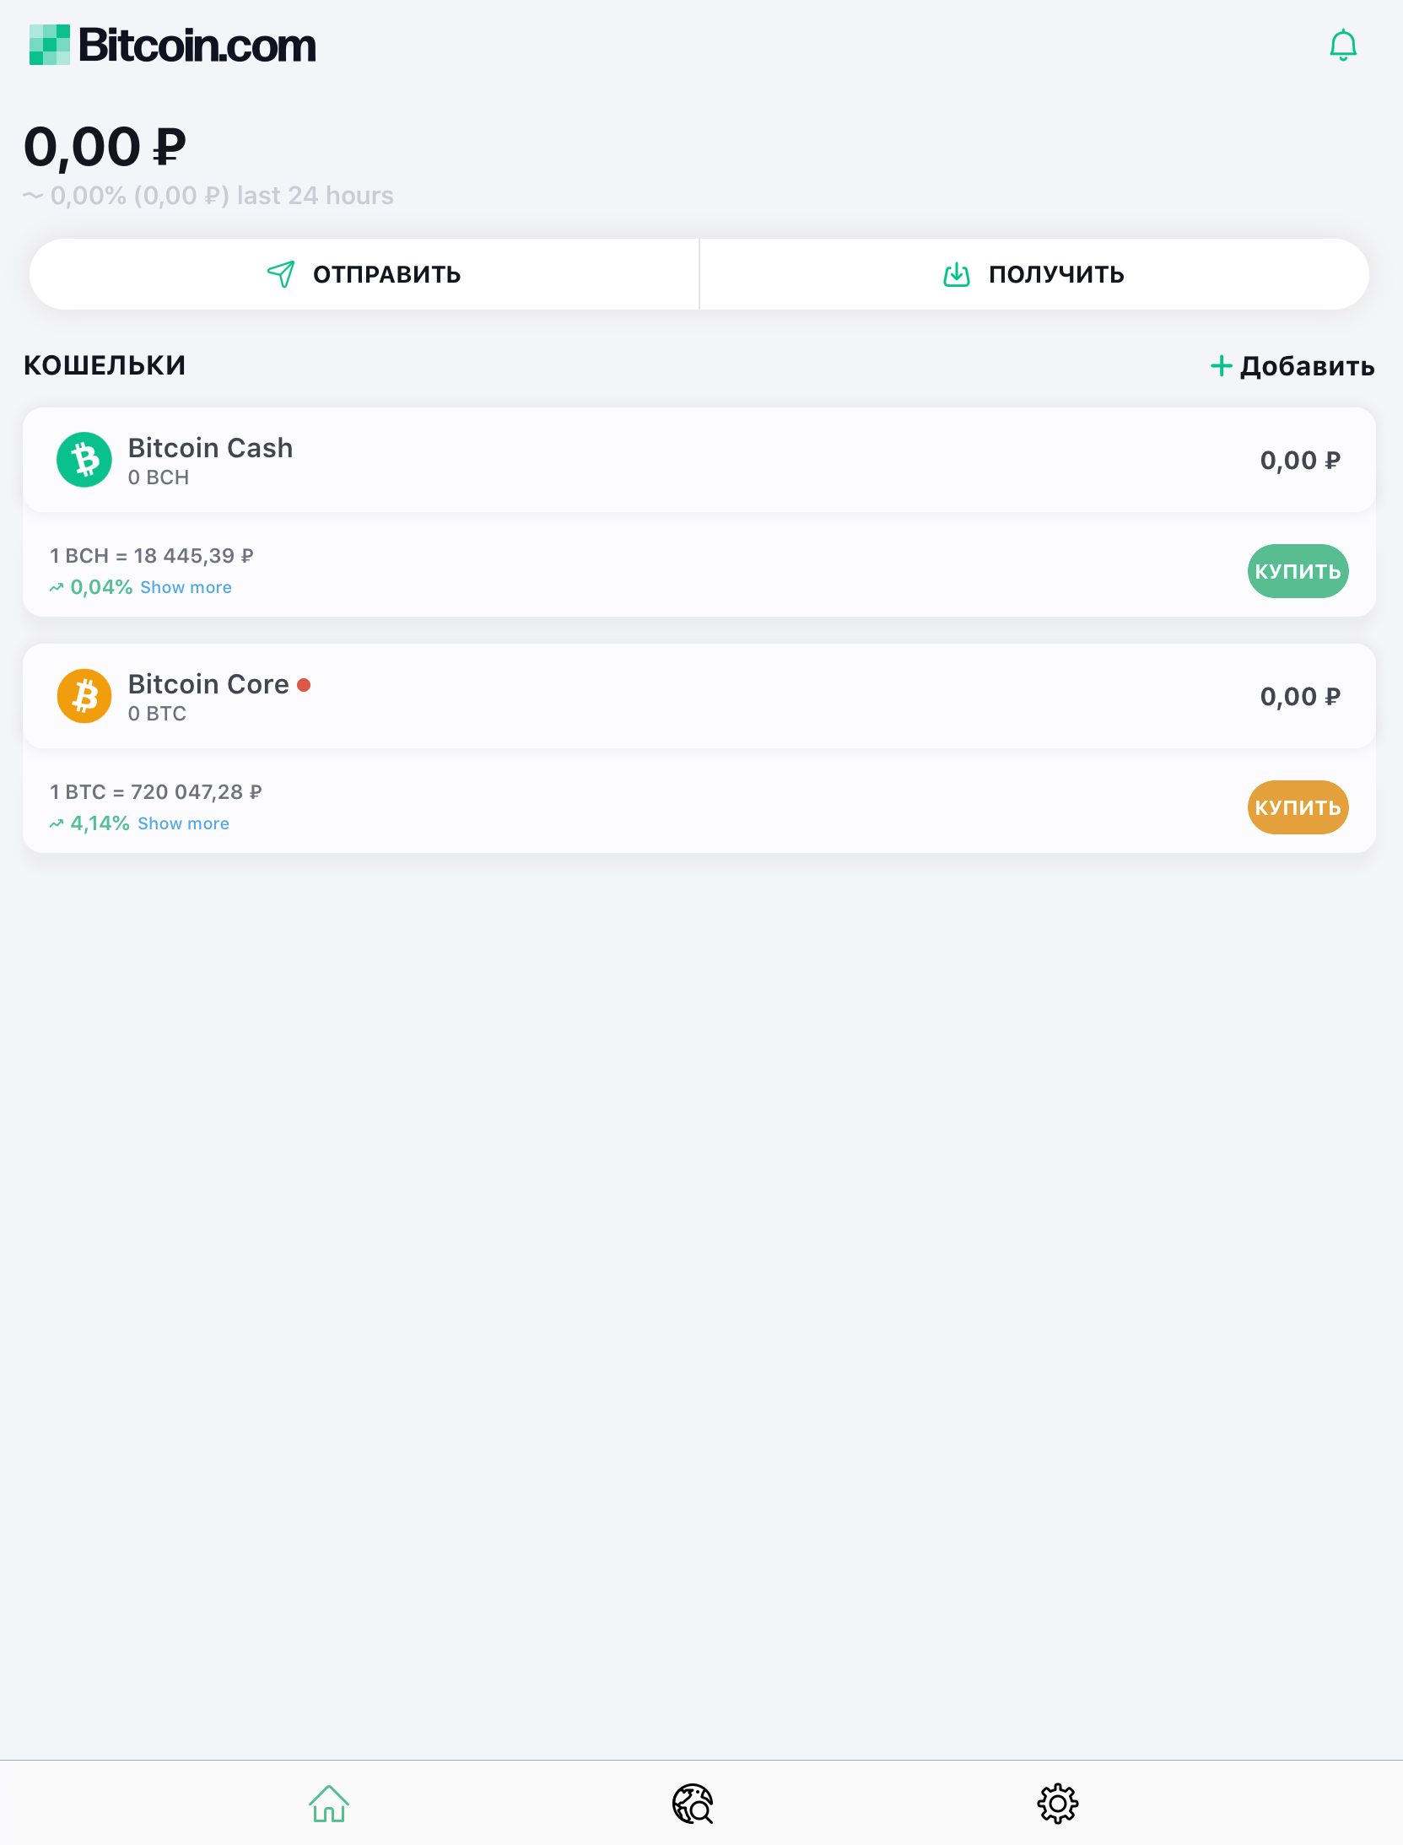Screen dimensions: 1403x1845
Task: Tap the red dot beside Bitcoin Core
Action: 304,685
